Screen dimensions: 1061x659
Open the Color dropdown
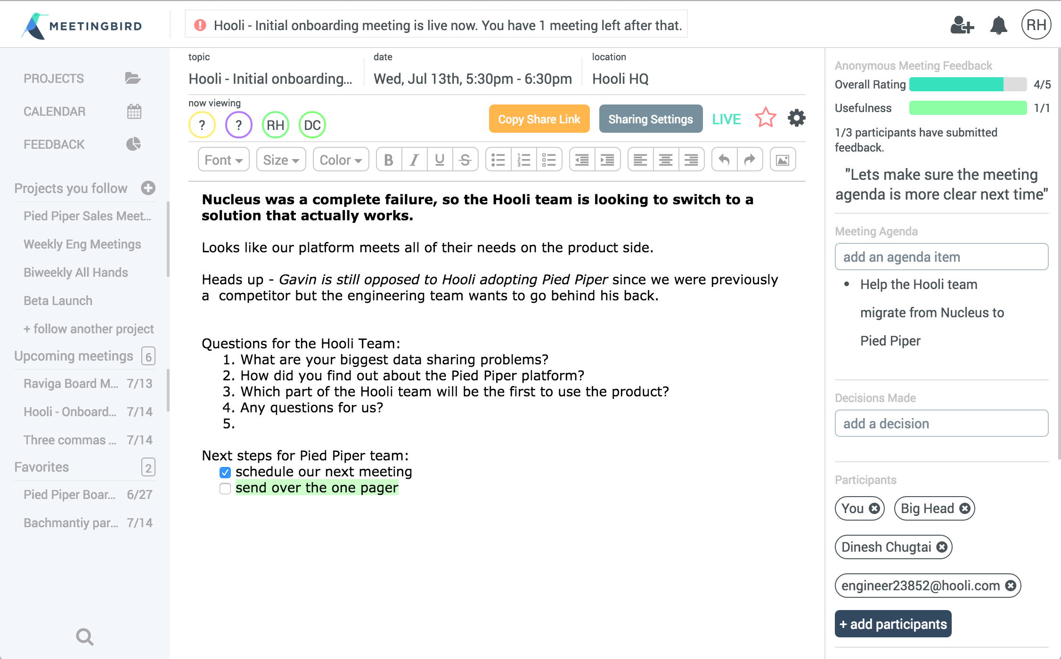340,160
